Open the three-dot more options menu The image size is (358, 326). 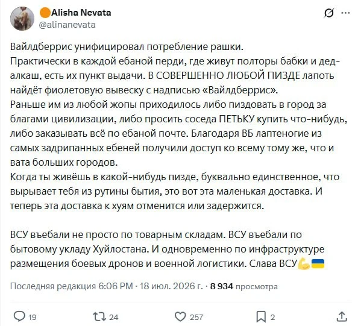click(x=345, y=13)
